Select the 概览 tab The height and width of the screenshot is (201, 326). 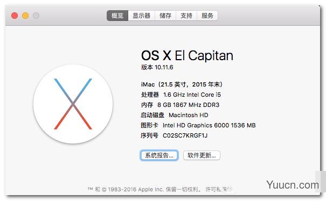[x=117, y=16]
